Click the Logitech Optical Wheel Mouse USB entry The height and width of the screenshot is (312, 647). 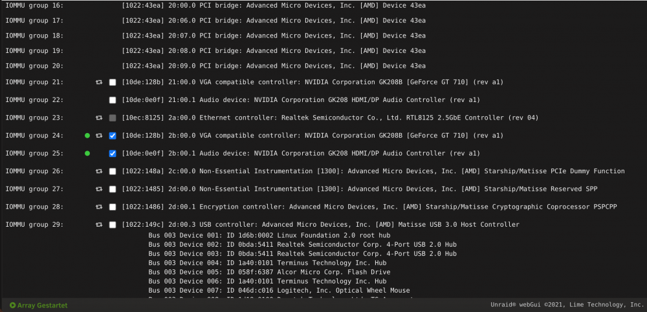[x=279, y=291]
